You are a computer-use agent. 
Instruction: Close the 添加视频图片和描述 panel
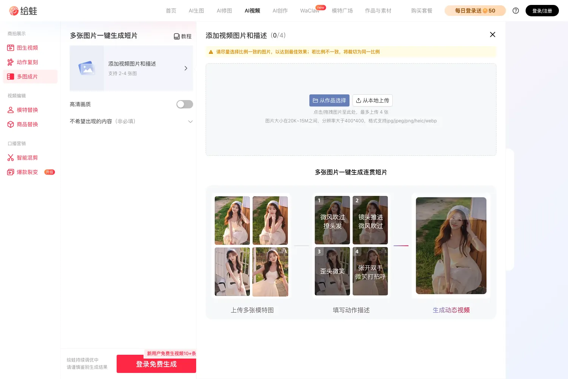click(x=493, y=34)
